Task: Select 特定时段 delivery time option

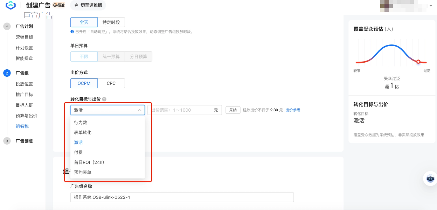Action: pyautogui.click(x=111, y=22)
